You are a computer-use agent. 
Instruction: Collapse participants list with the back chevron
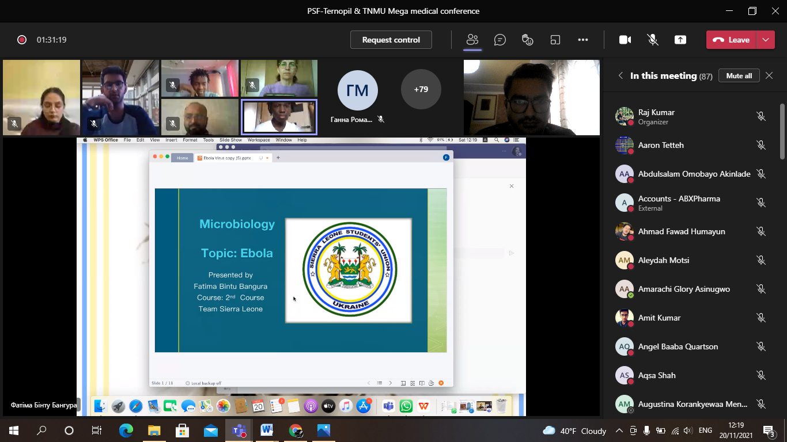click(620, 75)
